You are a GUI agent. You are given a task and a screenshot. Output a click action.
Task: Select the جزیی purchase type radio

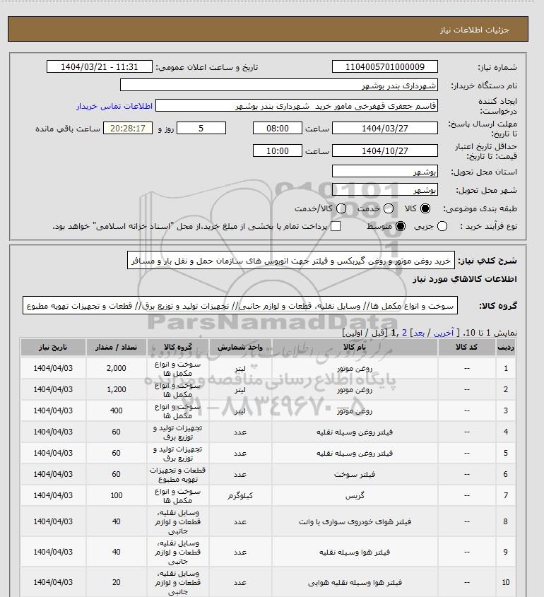point(442,226)
